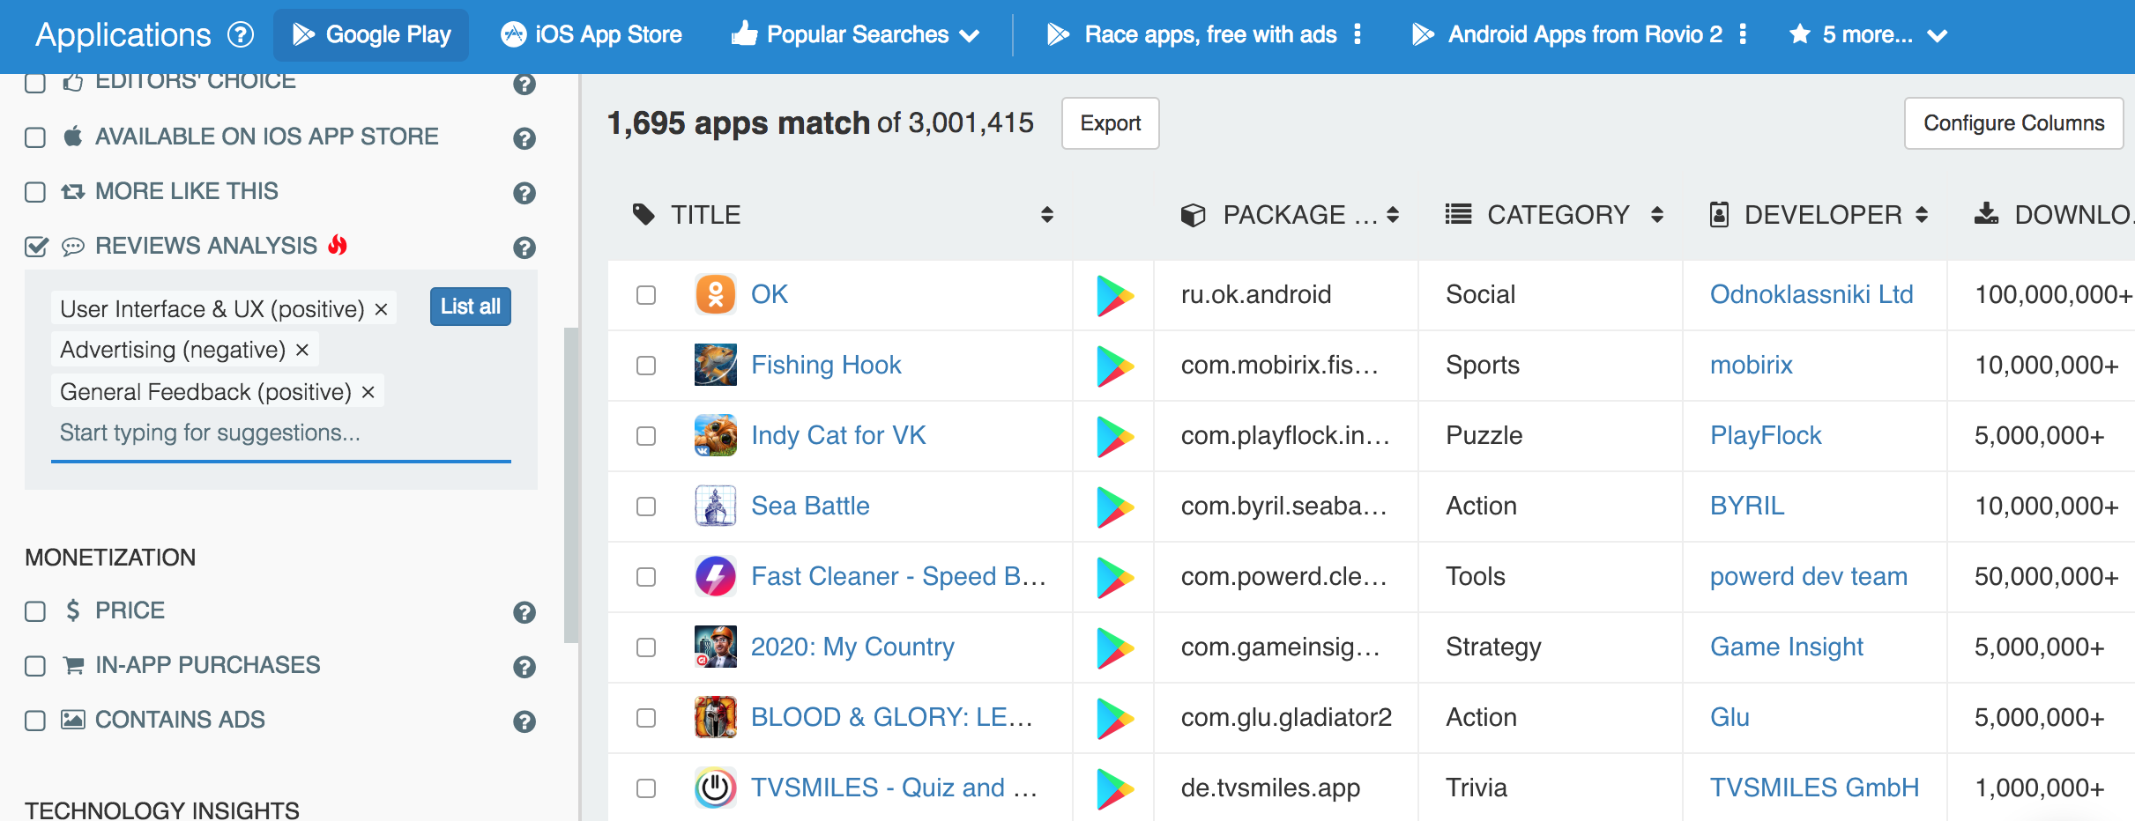Click help icon for Available on iOS App Store
This screenshot has width=2135, height=821.
click(x=524, y=138)
